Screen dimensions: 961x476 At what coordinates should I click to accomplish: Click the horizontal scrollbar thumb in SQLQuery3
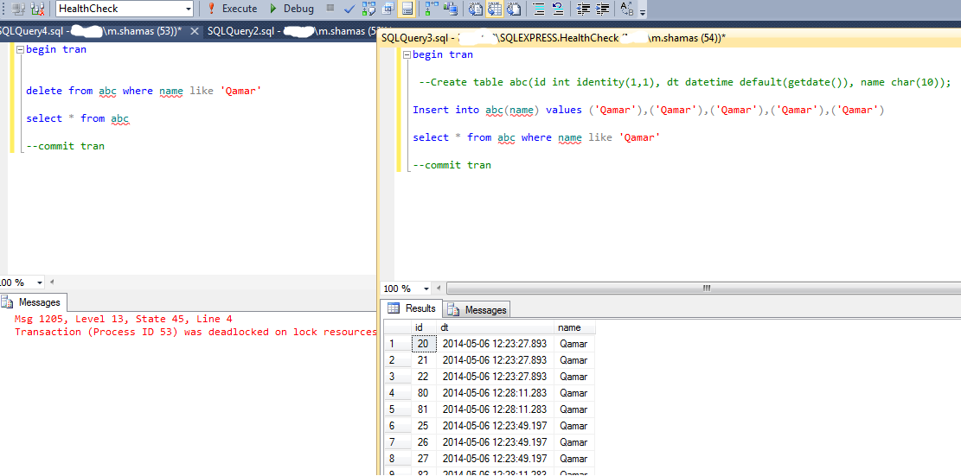click(705, 289)
